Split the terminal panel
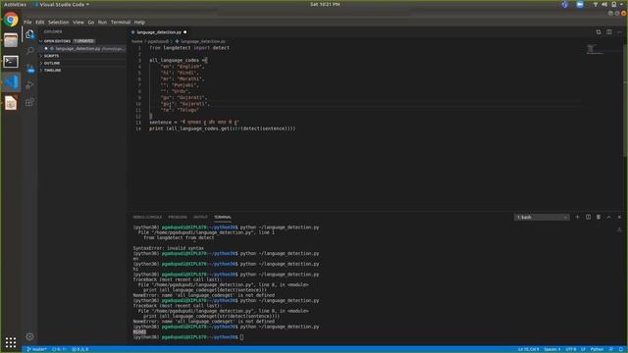Viewport: 628px width, 353px height. pyautogui.click(x=588, y=217)
